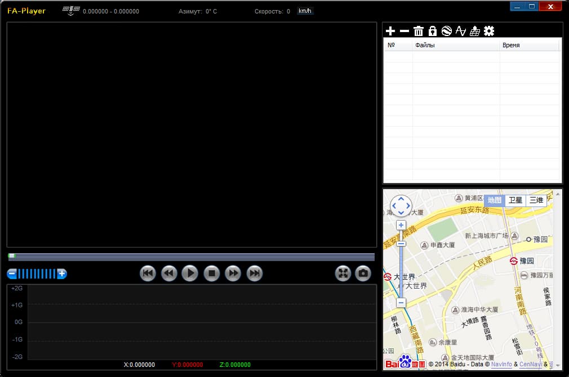The image size is (569, 377).
Task: Rewind the video
Action: point(169,273)
